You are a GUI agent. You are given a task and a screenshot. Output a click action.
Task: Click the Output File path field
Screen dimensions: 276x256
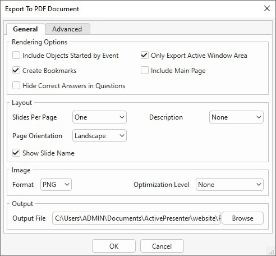click(x=136, y=218)
